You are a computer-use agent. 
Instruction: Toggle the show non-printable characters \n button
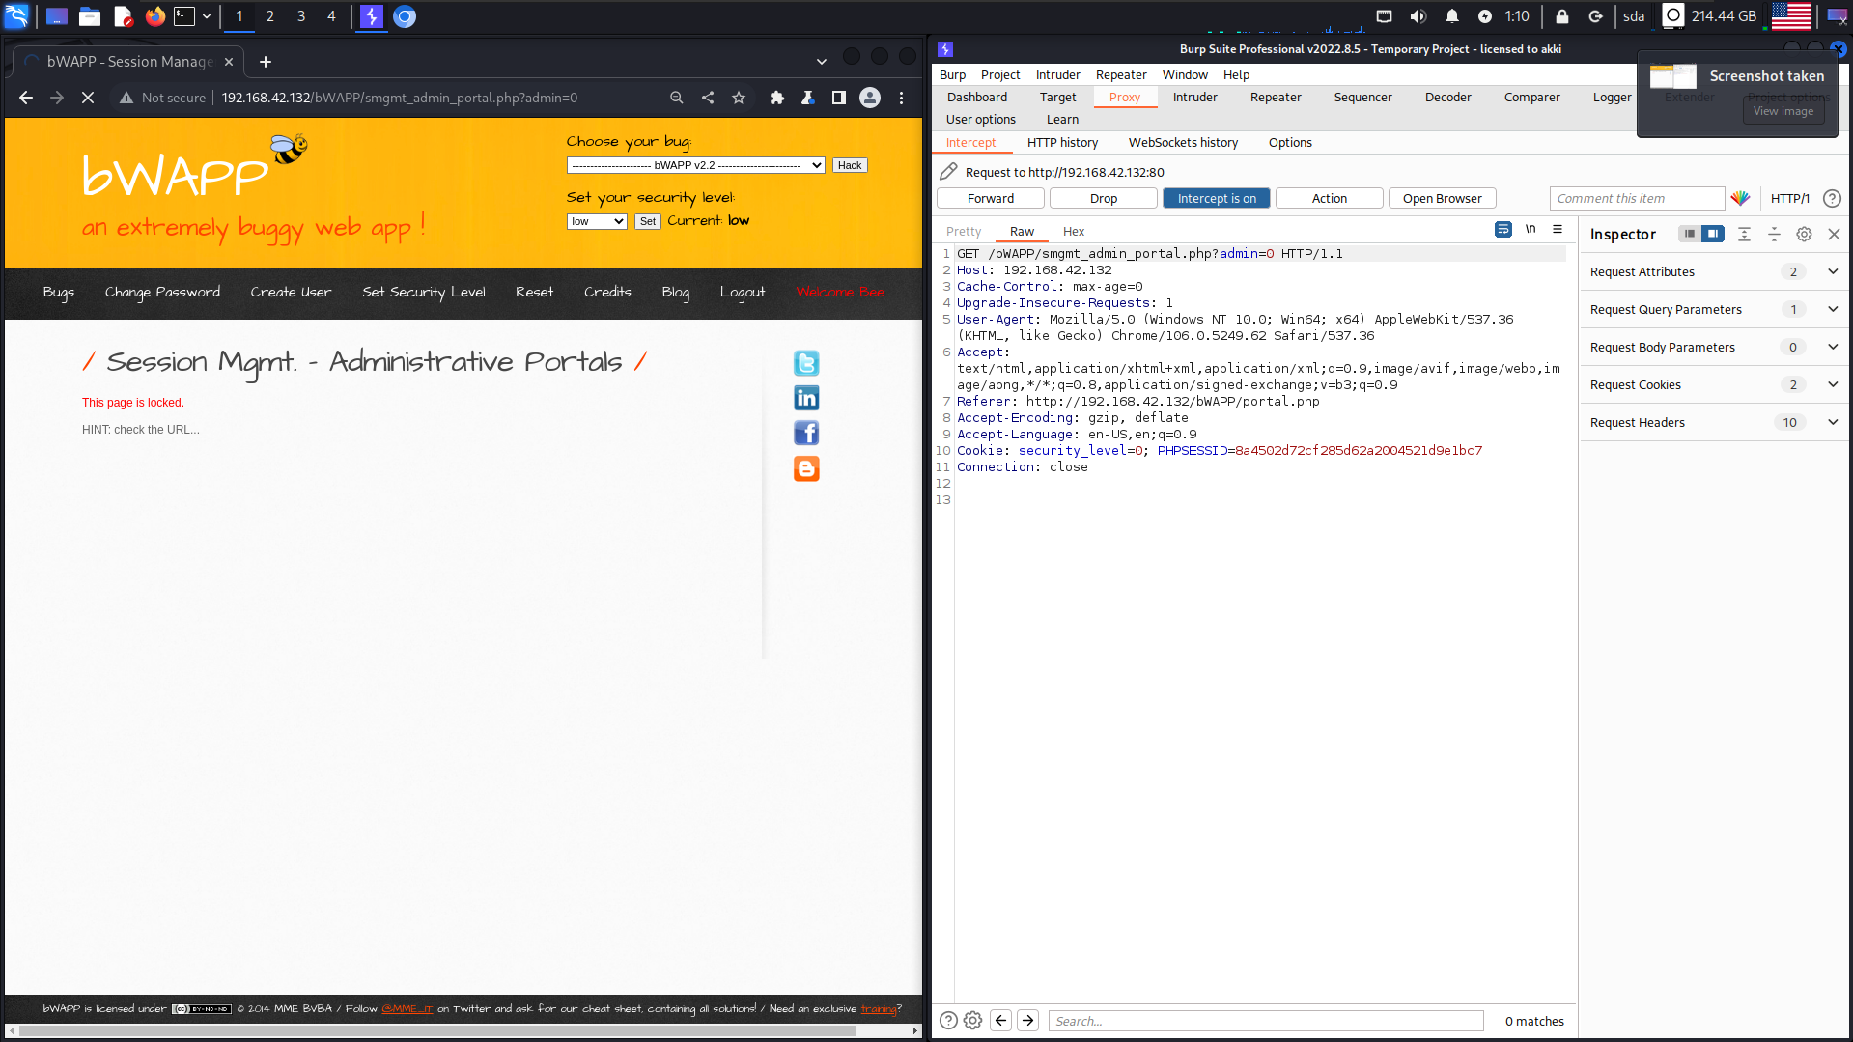(x=1530, y=230)
